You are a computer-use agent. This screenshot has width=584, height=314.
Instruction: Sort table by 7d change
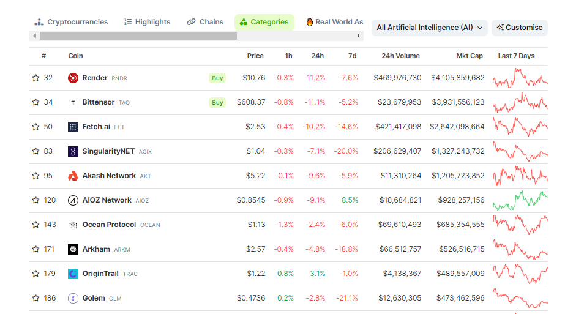353,56
